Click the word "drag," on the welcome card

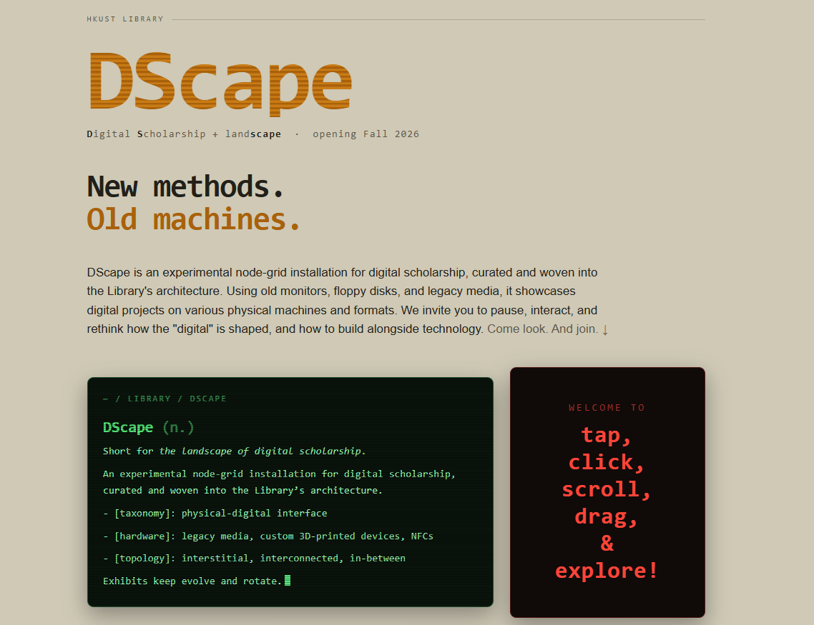coord(607,516)
